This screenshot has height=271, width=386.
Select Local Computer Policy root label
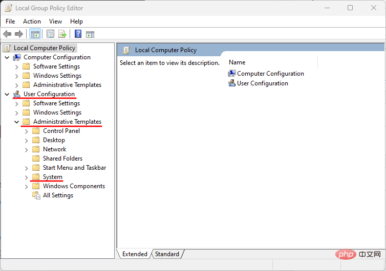coord(45,48)
